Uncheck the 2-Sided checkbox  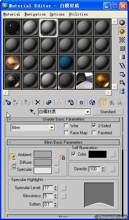pyautogui.click(x=94, y=125)
